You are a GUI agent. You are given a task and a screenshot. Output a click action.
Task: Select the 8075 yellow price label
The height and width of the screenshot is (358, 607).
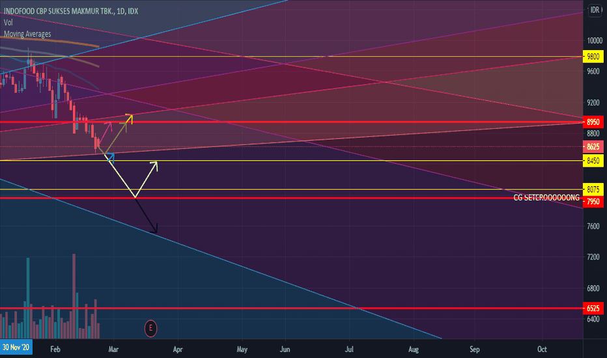593,189
